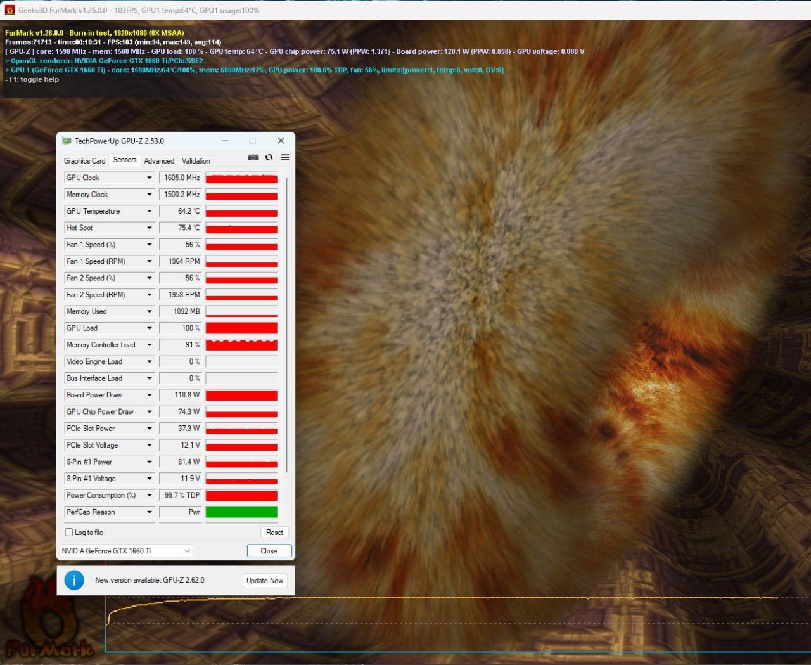Click the 11.9 V 8-Pin Voltage value
Image resolution: width=811 pixels, height=665 pixels.
tap(181, 479)
